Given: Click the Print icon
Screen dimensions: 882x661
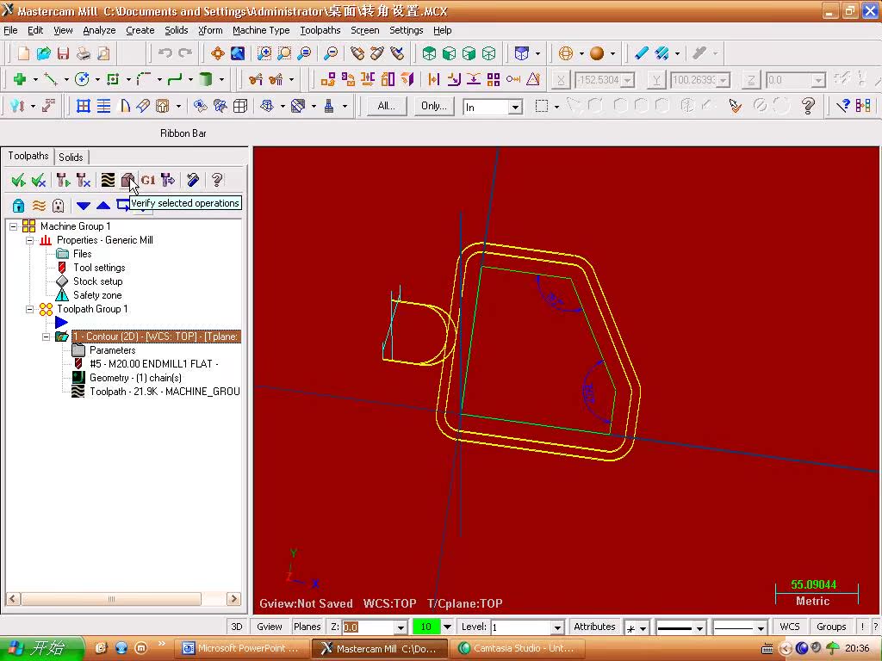Looking at the screenshot, I should [84, 53].
